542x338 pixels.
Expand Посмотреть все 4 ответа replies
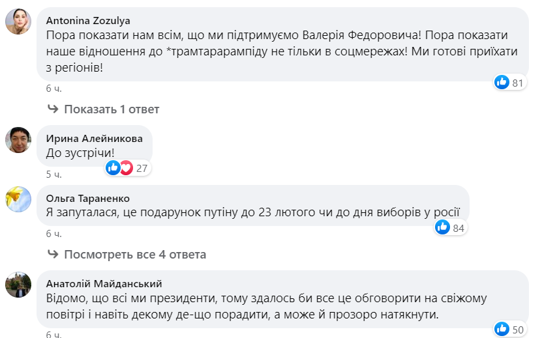(134, 255)
